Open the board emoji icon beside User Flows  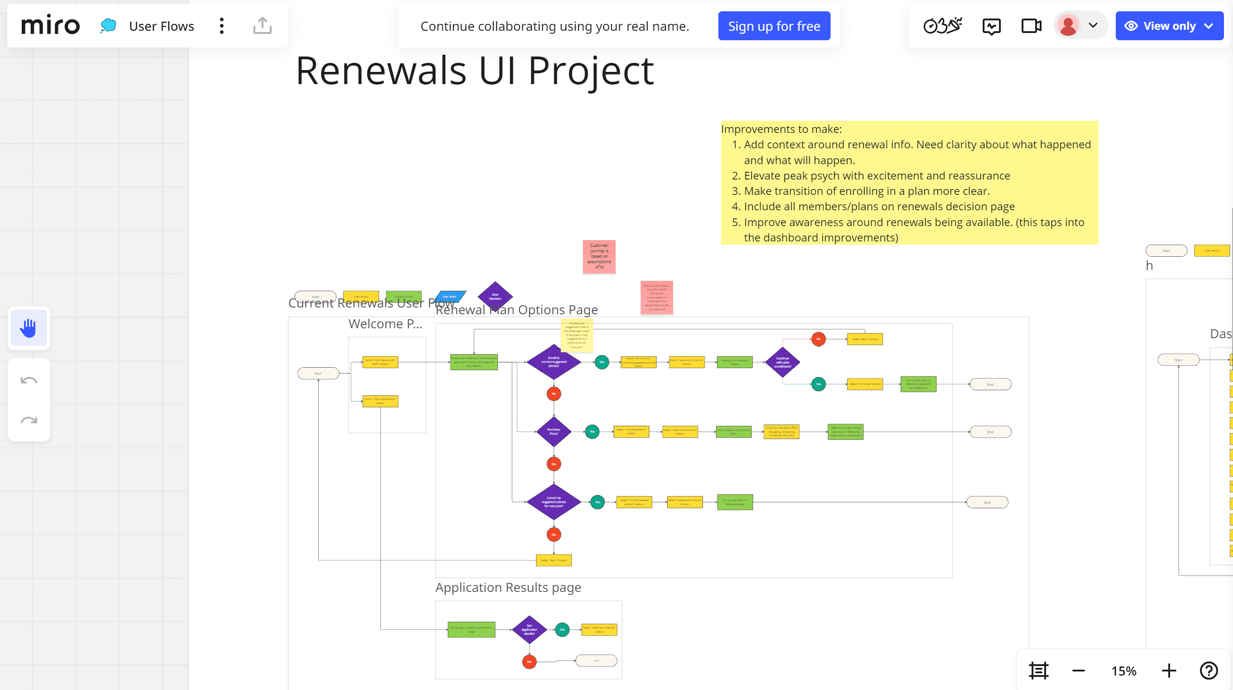click(109, 26)
